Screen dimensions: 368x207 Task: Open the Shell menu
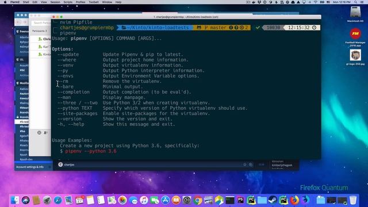26,2
